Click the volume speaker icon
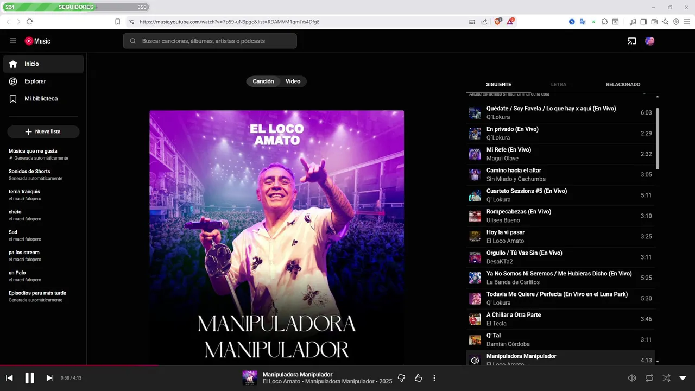The height and width of the screenshot is (391, 695). [x=632, y=378]
